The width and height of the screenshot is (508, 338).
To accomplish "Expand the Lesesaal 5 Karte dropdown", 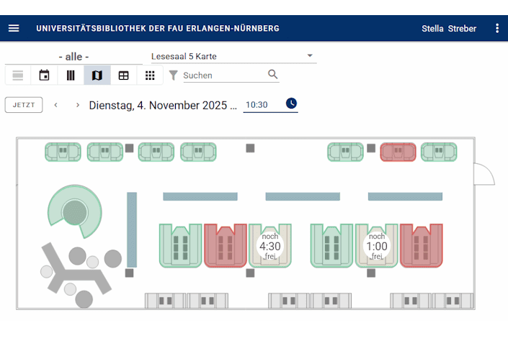I will (x=310, y=56).
